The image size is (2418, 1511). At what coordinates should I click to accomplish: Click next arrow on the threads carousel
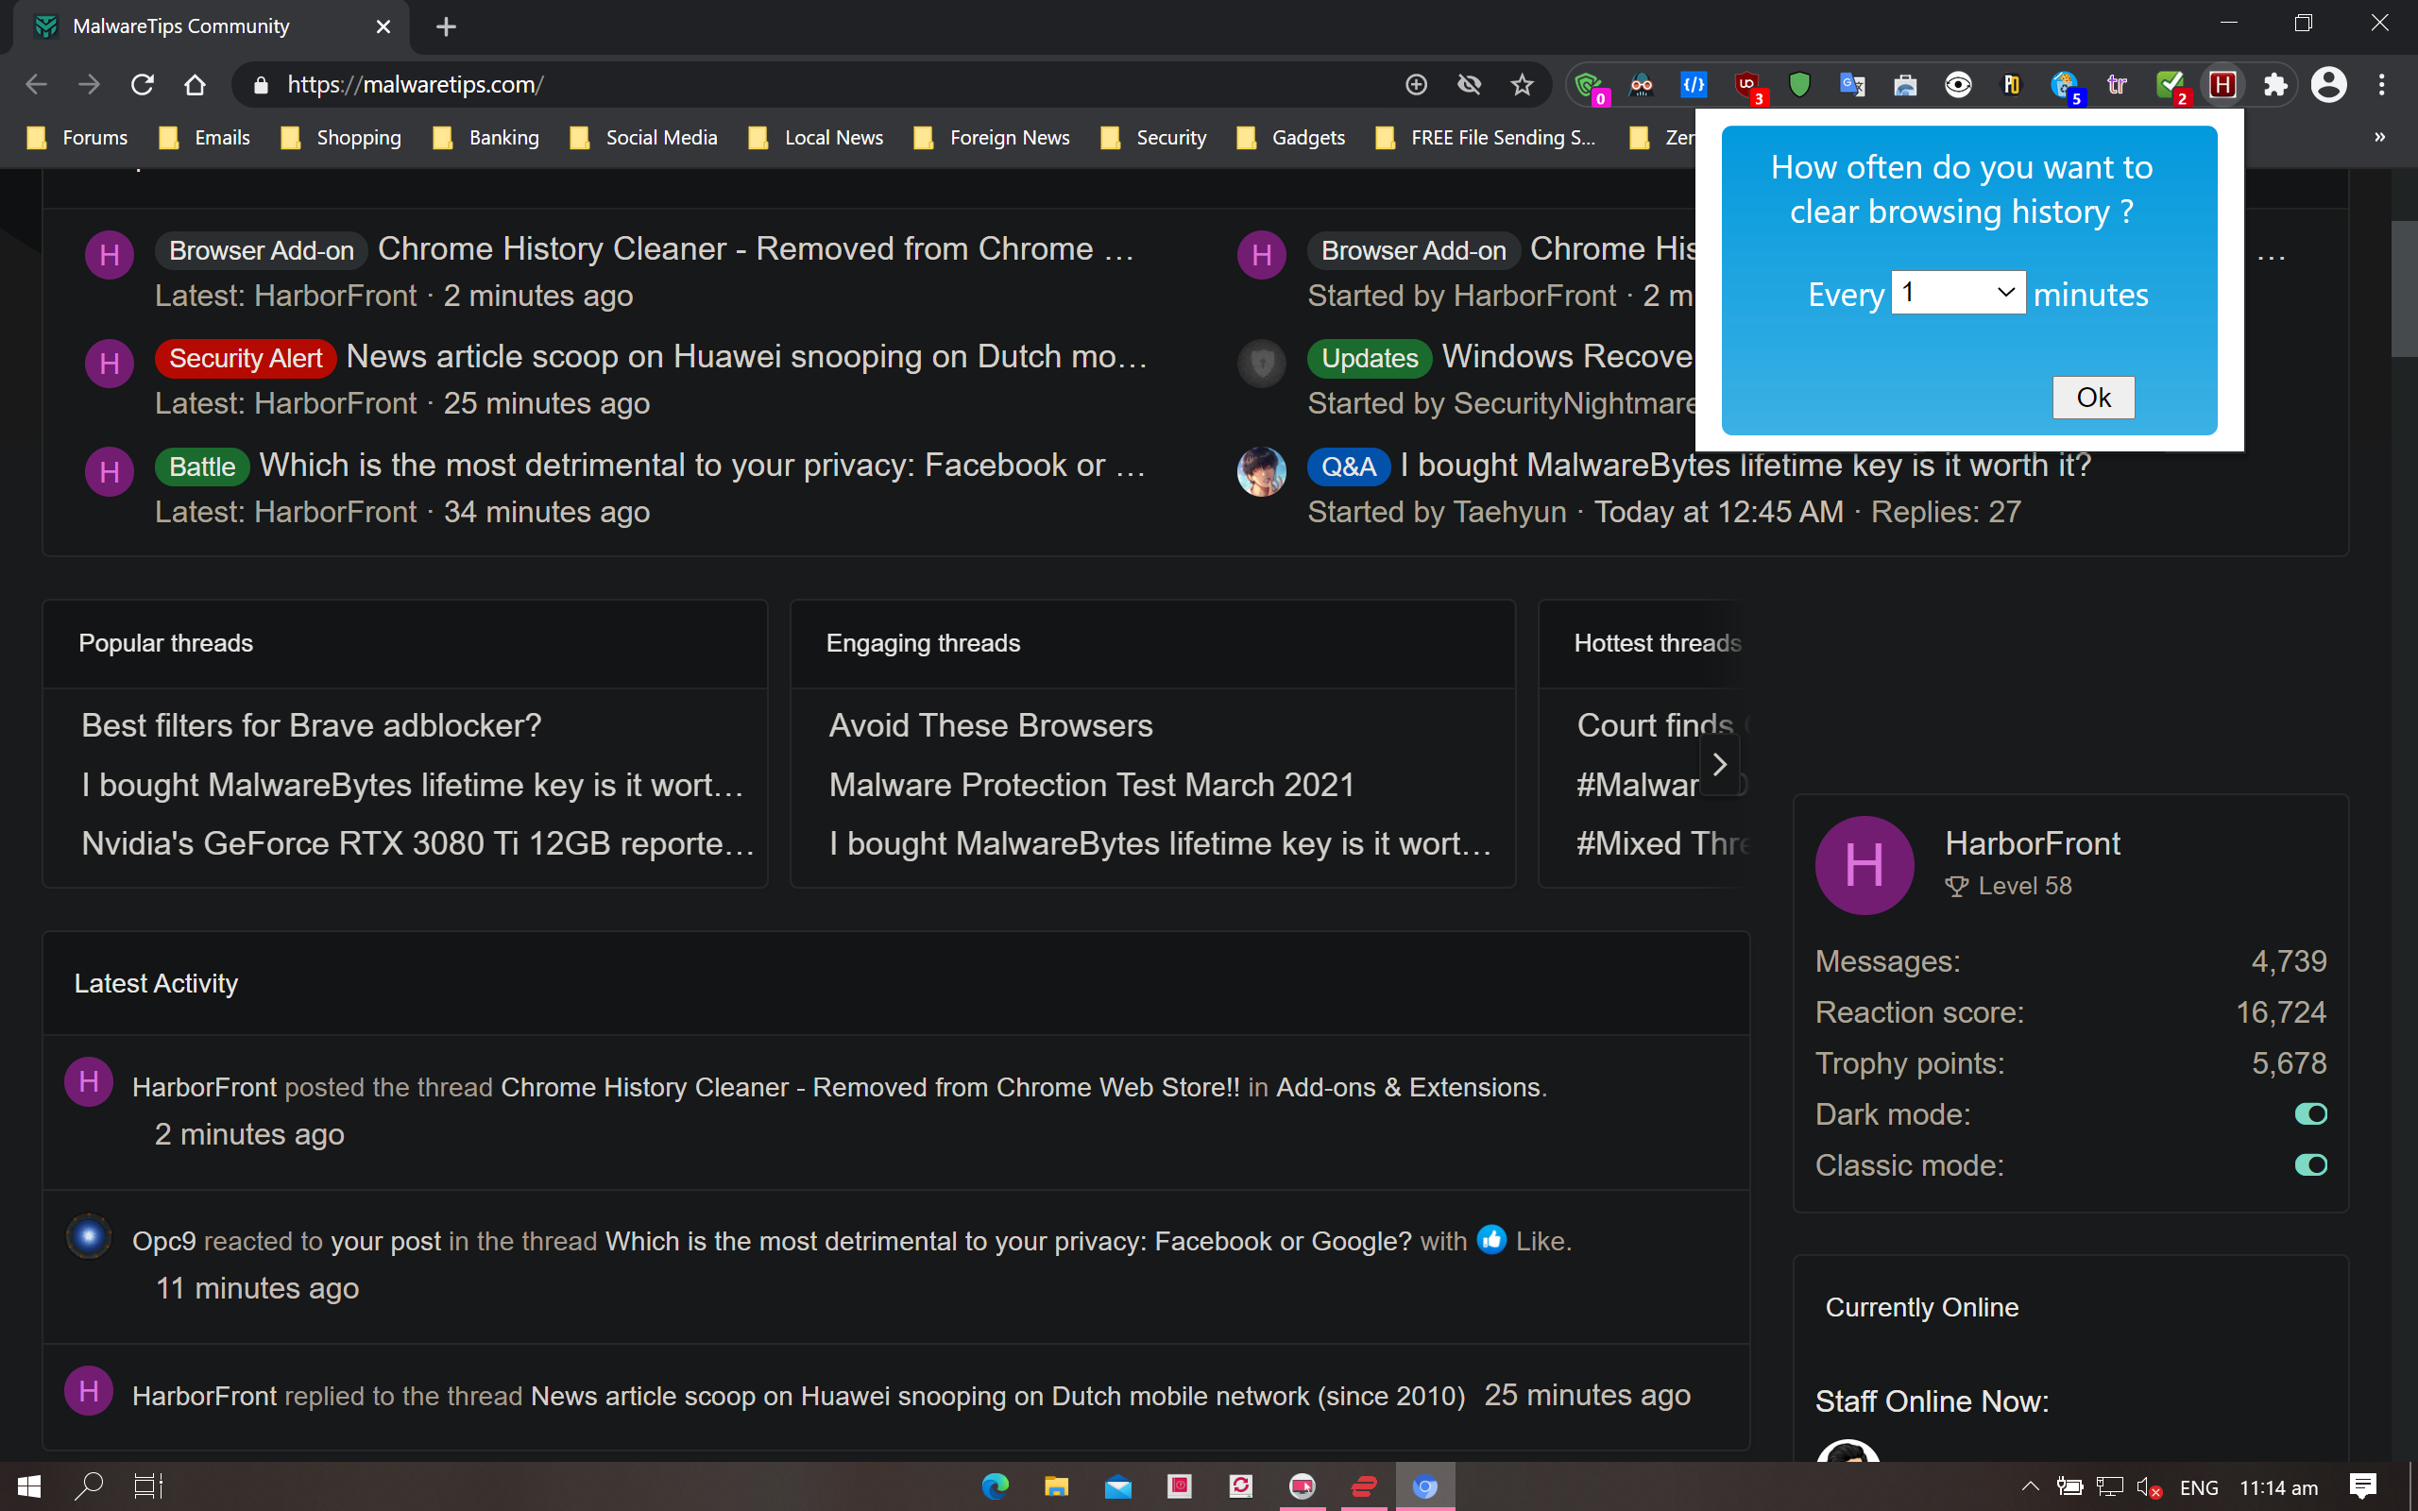coord(1720,765)
